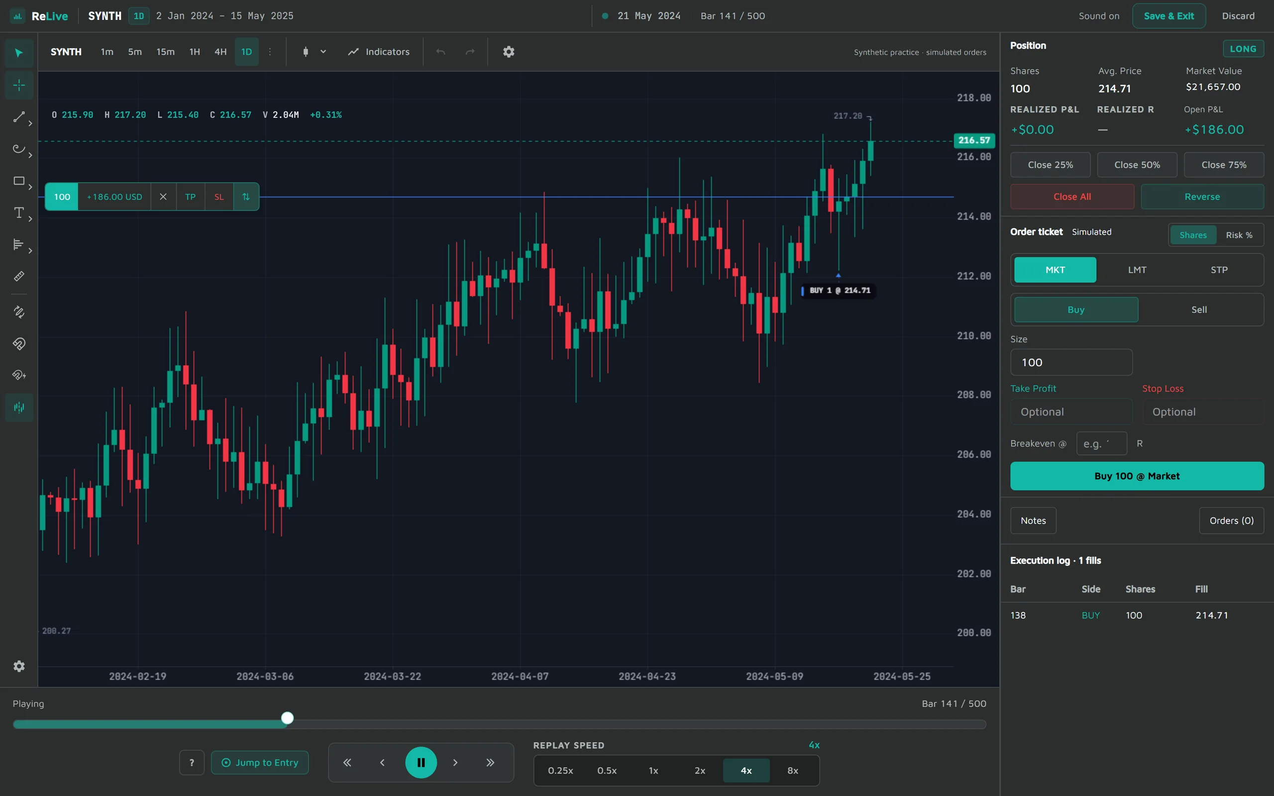1274x796 pixels.
Task: Pause the replay playback
Action: tap(421, 762)
